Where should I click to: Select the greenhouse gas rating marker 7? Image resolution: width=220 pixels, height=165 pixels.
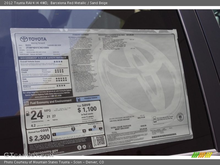pos(73,129)
